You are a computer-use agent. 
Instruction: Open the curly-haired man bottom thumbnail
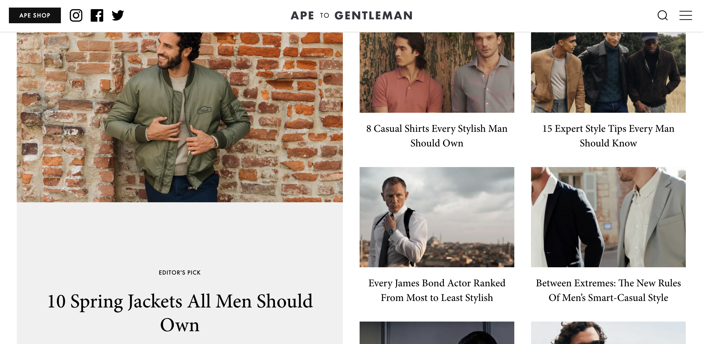(608, 333)
